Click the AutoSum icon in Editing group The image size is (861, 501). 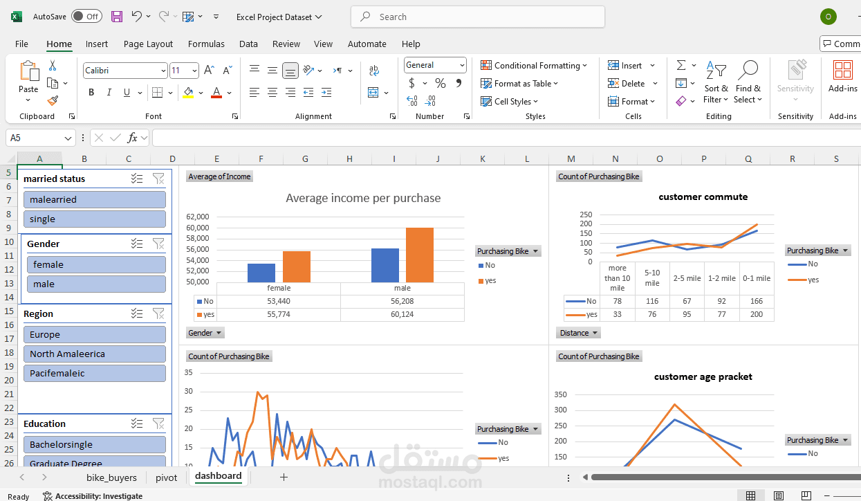tap(681, 65)
